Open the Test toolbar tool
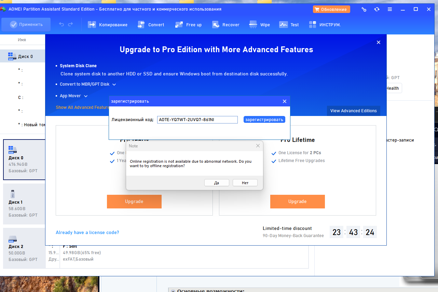This screenshot has width=438, height=292. [x=289, y=25]
